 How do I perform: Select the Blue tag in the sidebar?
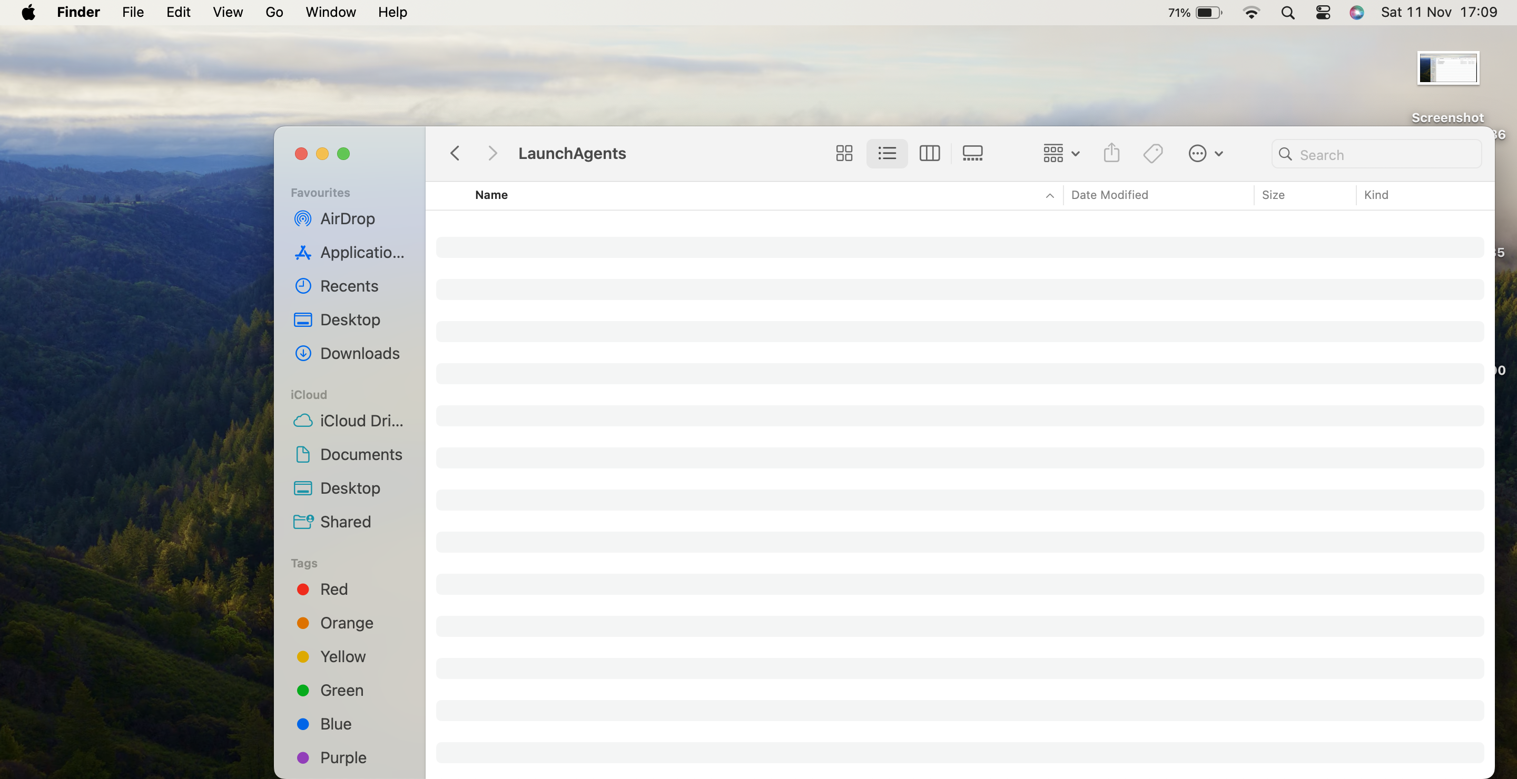[x=335, y=724]
